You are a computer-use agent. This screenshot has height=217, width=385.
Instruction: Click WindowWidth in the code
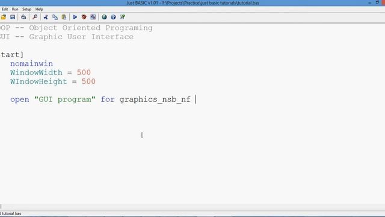click(x=36, y=72)
